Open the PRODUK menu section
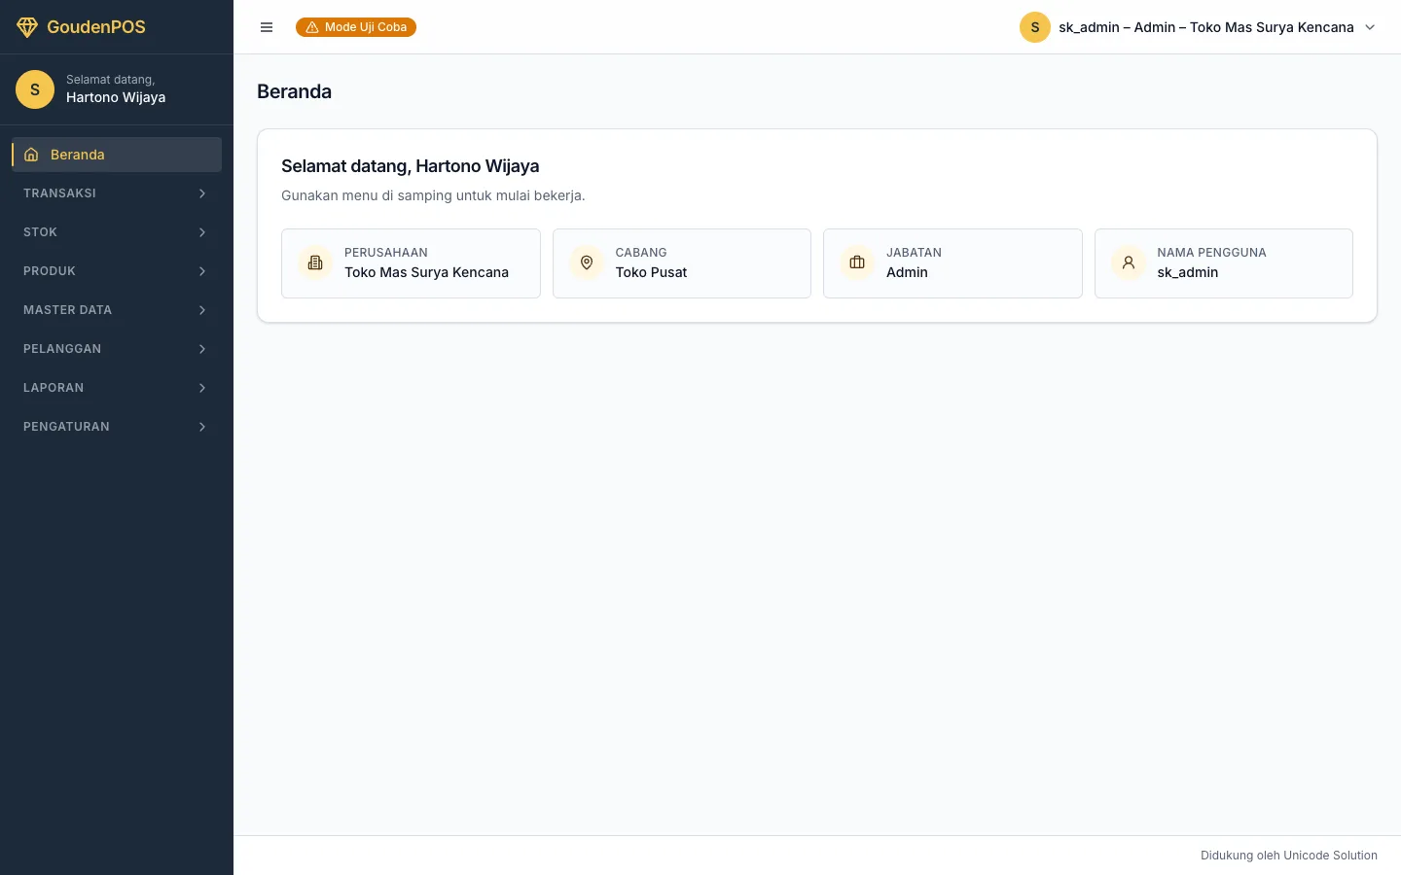Screen dimensions: 1401x875 point(117,271)
